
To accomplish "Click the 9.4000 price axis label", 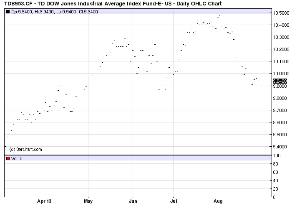I will (x=280, y=147).
